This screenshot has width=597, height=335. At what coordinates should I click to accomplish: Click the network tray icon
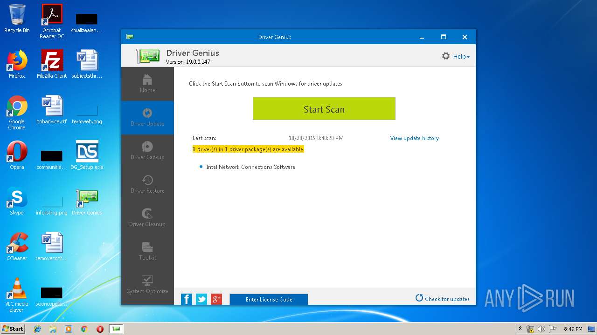coord(530,329)
